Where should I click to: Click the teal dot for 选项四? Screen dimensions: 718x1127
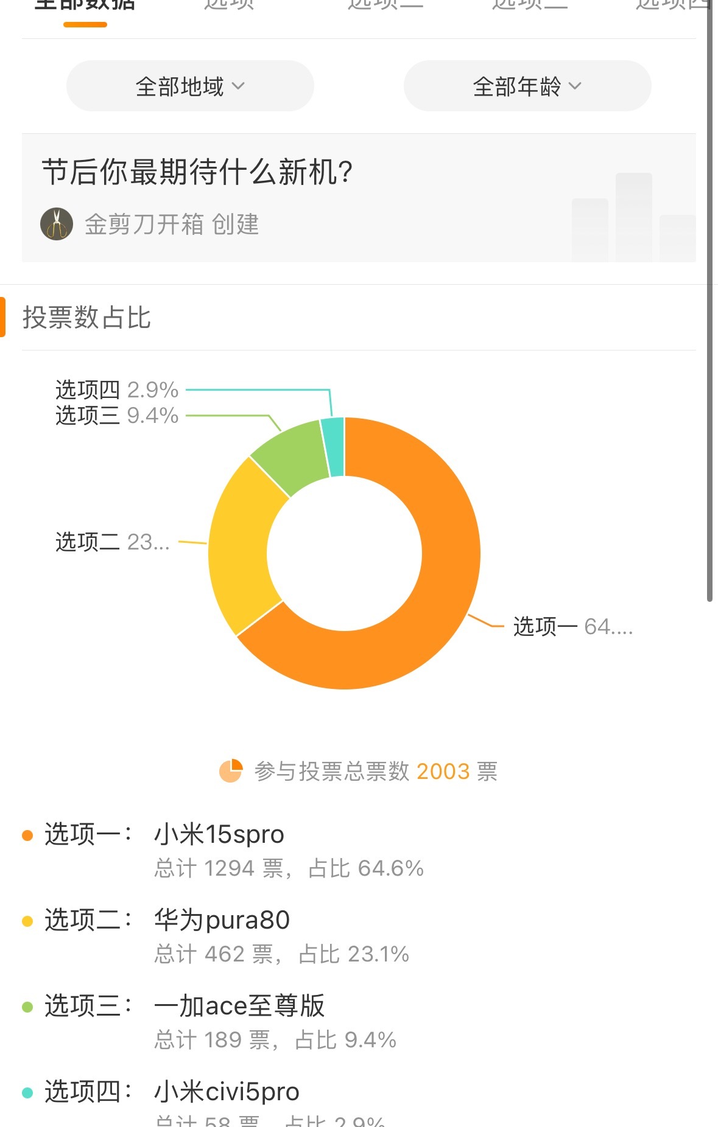27,1092
